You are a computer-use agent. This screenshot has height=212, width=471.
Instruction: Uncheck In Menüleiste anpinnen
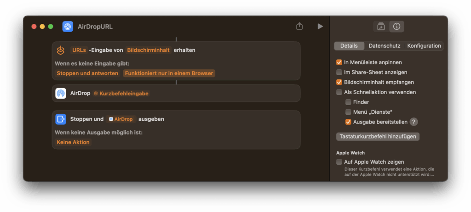point(339,62)
